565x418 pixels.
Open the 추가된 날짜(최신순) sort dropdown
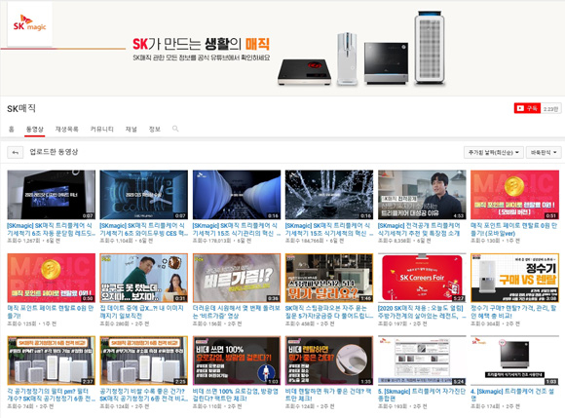click(x=494, y=152)
